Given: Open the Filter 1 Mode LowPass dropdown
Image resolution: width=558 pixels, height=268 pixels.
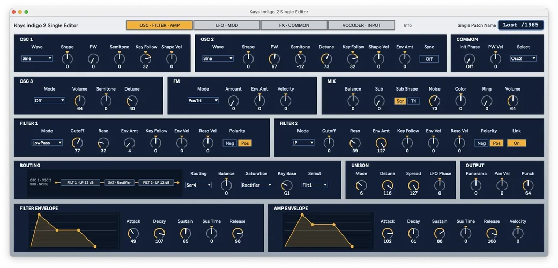Looking at the screenshot, I should [47, 143].
